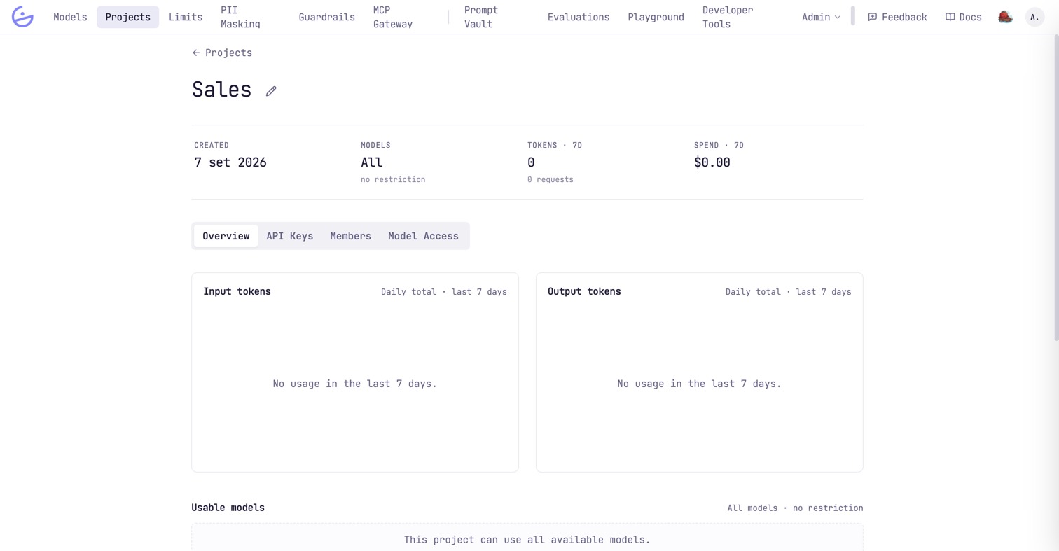Select the Projects nav item
The width and height of the screenshot is (1059, 551).
127,17
